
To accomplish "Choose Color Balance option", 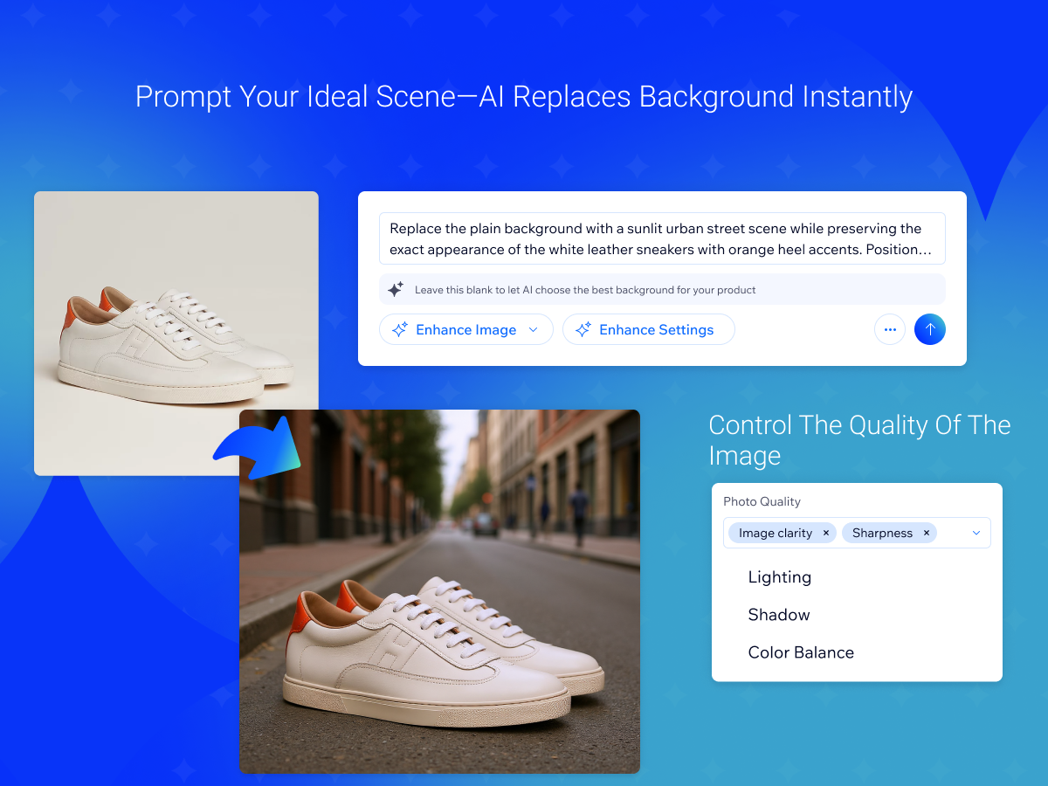I will (801, 652).
